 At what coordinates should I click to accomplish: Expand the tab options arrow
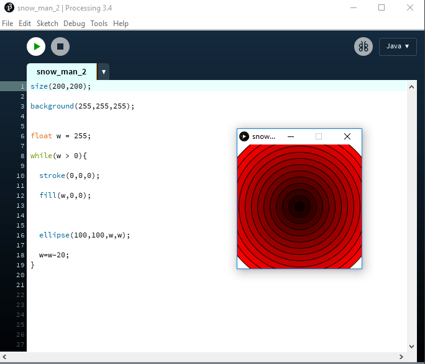point(104,72)
